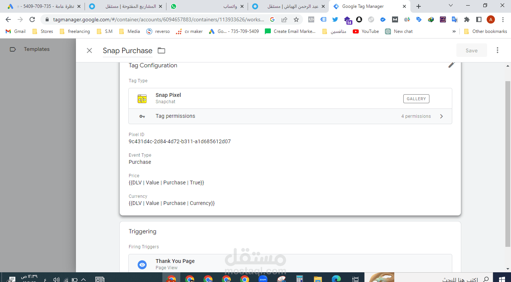Open the YouTube bookmark
Image resolution: width=511 pixels, height=282 pixels.
click(x=366, y=31)
